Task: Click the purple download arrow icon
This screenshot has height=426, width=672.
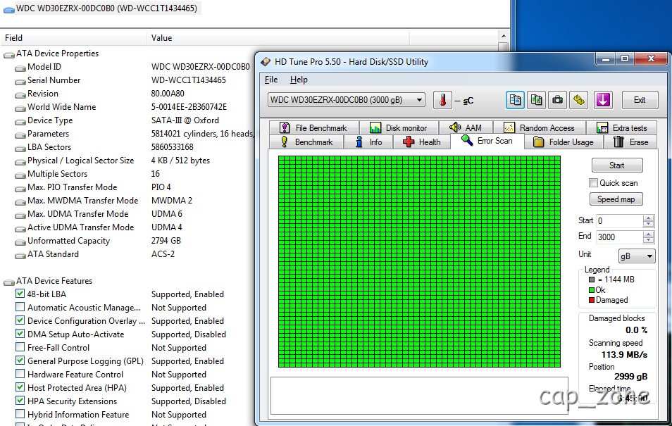Action: tap(603, 100)
